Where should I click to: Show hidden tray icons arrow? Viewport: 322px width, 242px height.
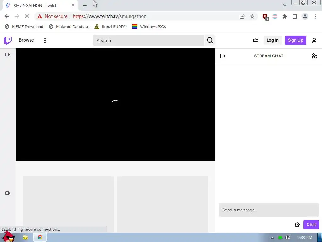click(272, 238)
